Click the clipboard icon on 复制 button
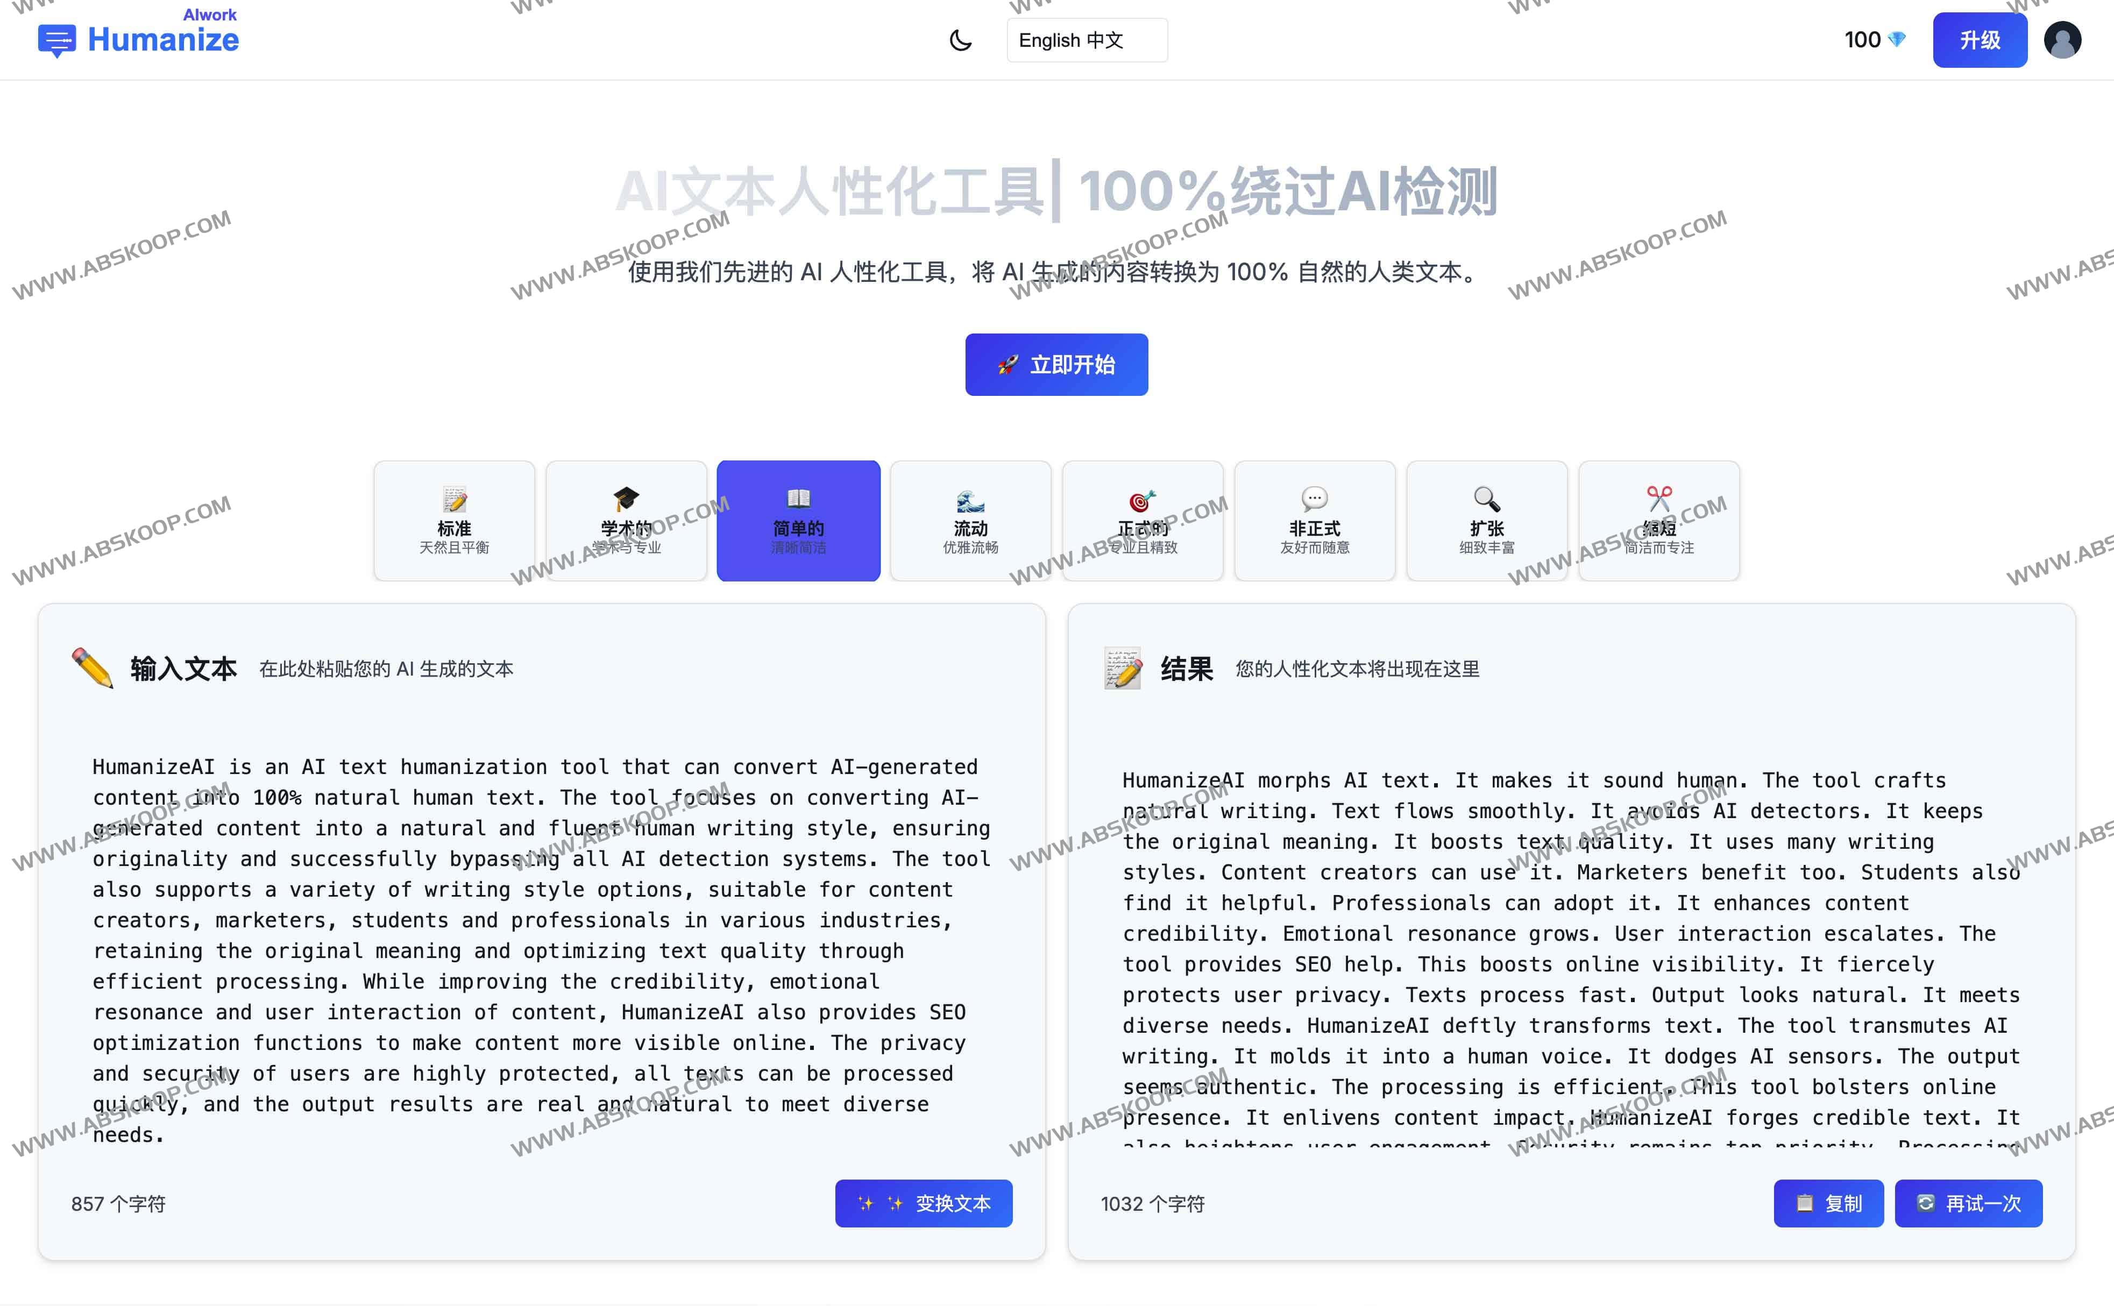Viewport: 2114px width, 1306px height. pos(1805,1203)
